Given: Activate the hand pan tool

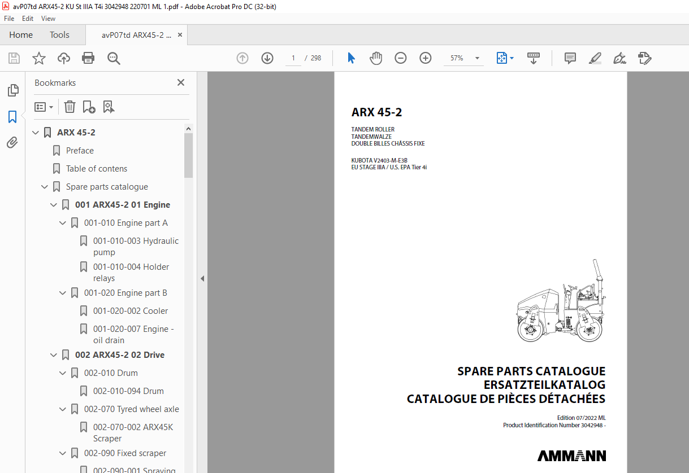Looking at the screenshot, I should pyautogui.click(x=376, y=58).
